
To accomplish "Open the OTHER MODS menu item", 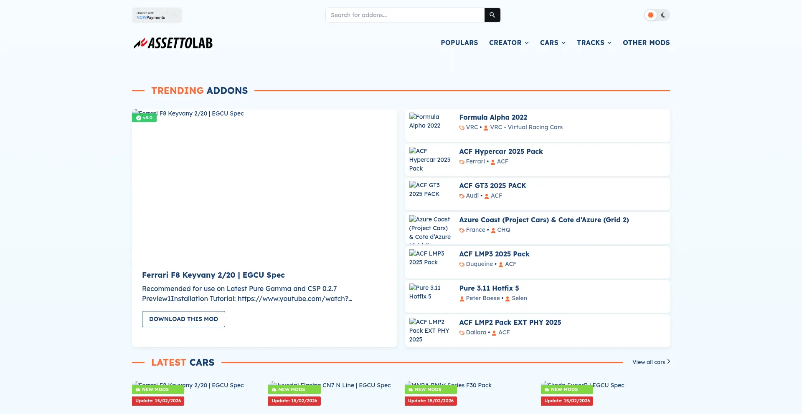I will pos(646,43).
